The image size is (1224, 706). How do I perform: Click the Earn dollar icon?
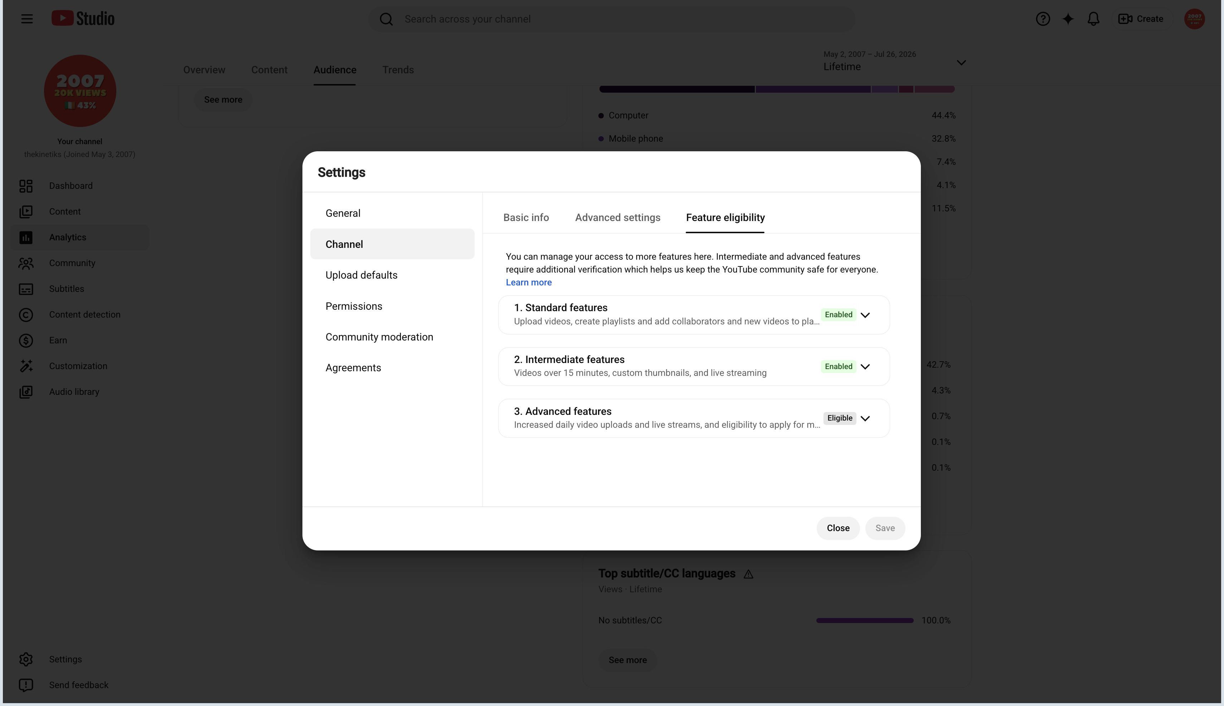(x=26, y=340)
